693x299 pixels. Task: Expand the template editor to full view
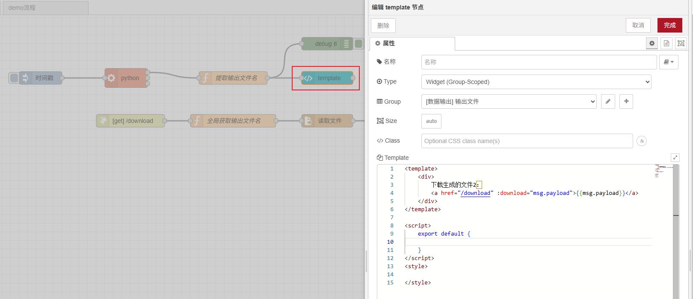[x=675, y=158]
